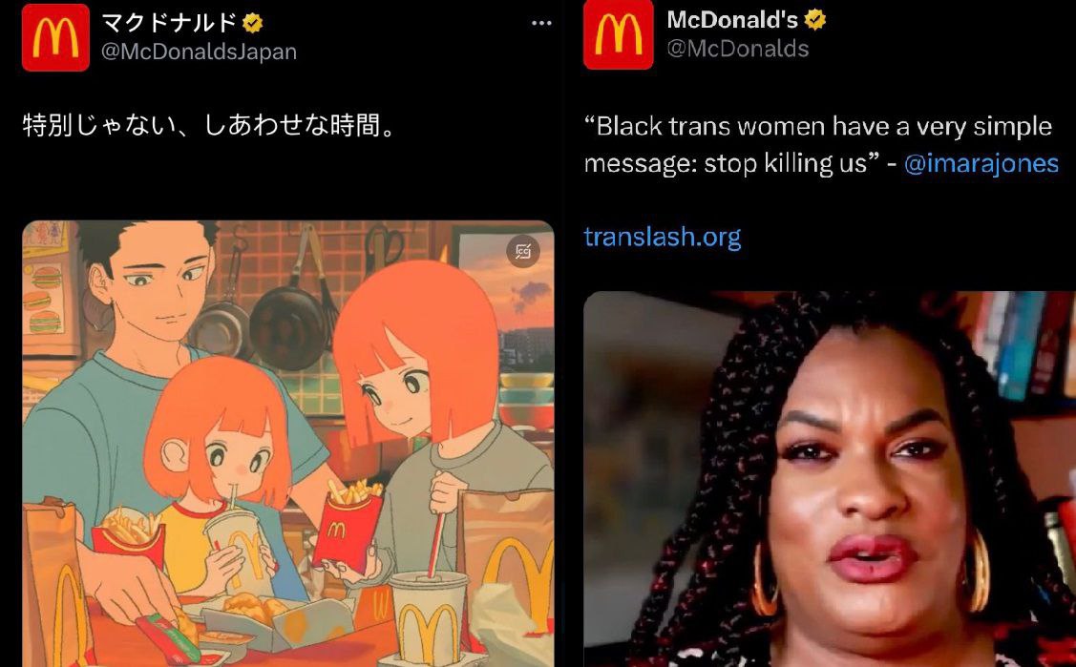The image size is (1076, 667).
Task: Open the McDonald's Japan profile avatar
Action: pos(55,38)
